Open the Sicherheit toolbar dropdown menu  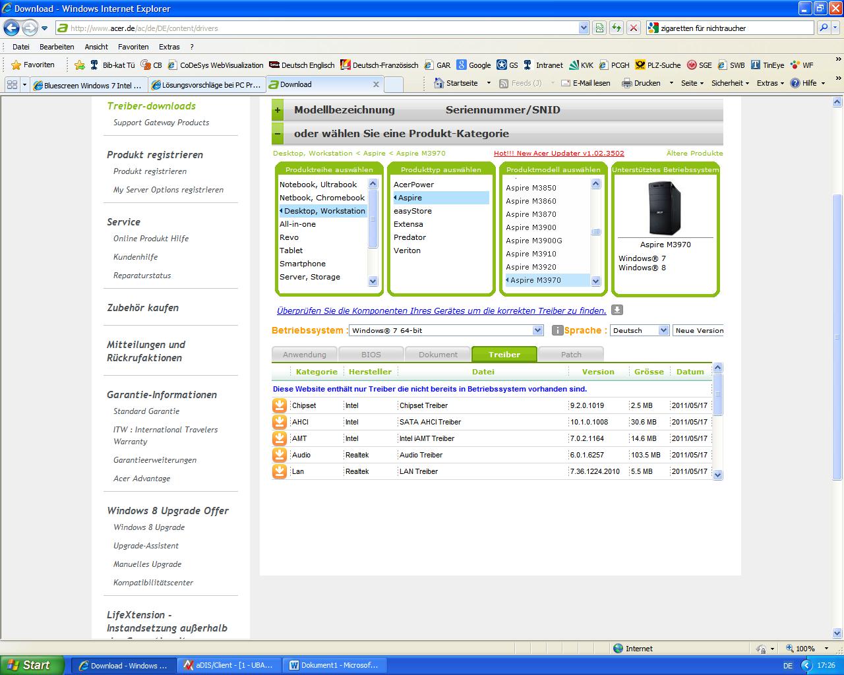click(731, 83)
